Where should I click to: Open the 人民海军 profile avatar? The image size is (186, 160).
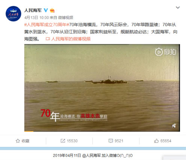pos(14,14)
